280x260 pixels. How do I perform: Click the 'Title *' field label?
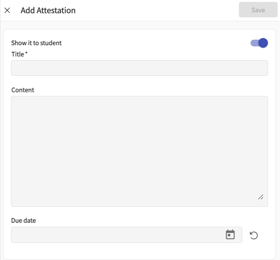coord(19,54)
